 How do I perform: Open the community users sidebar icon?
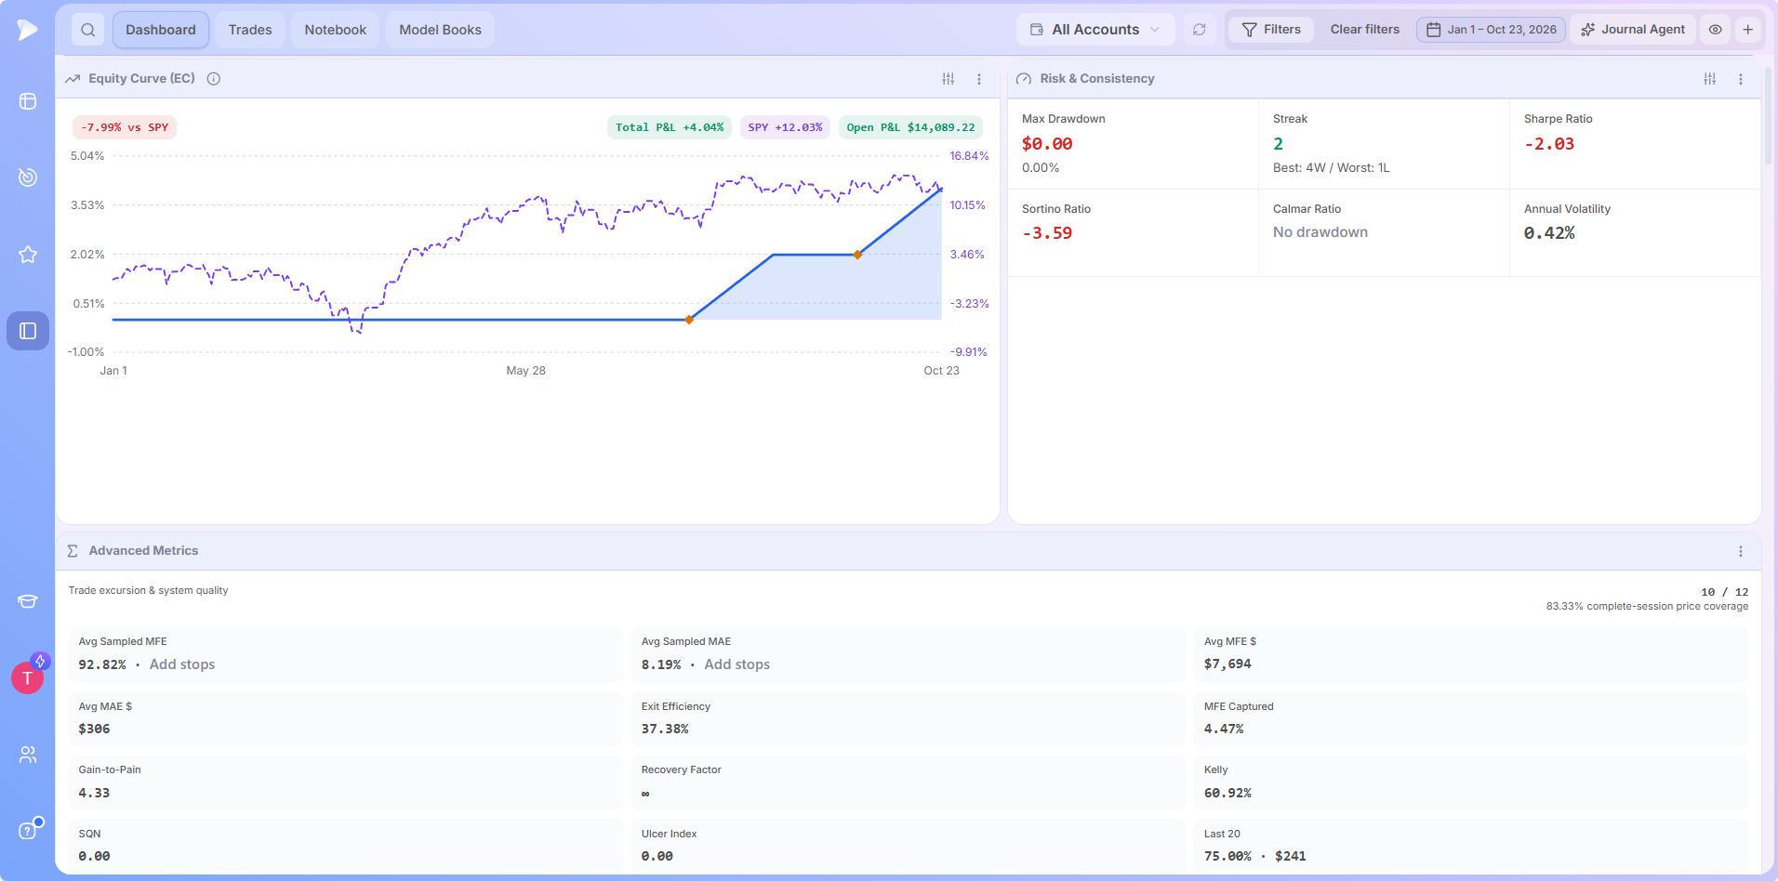(x=28, y=755)
